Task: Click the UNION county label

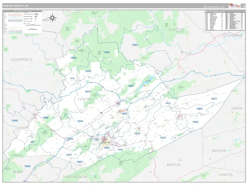Action: pyautogui.click(x=237, y=108)
